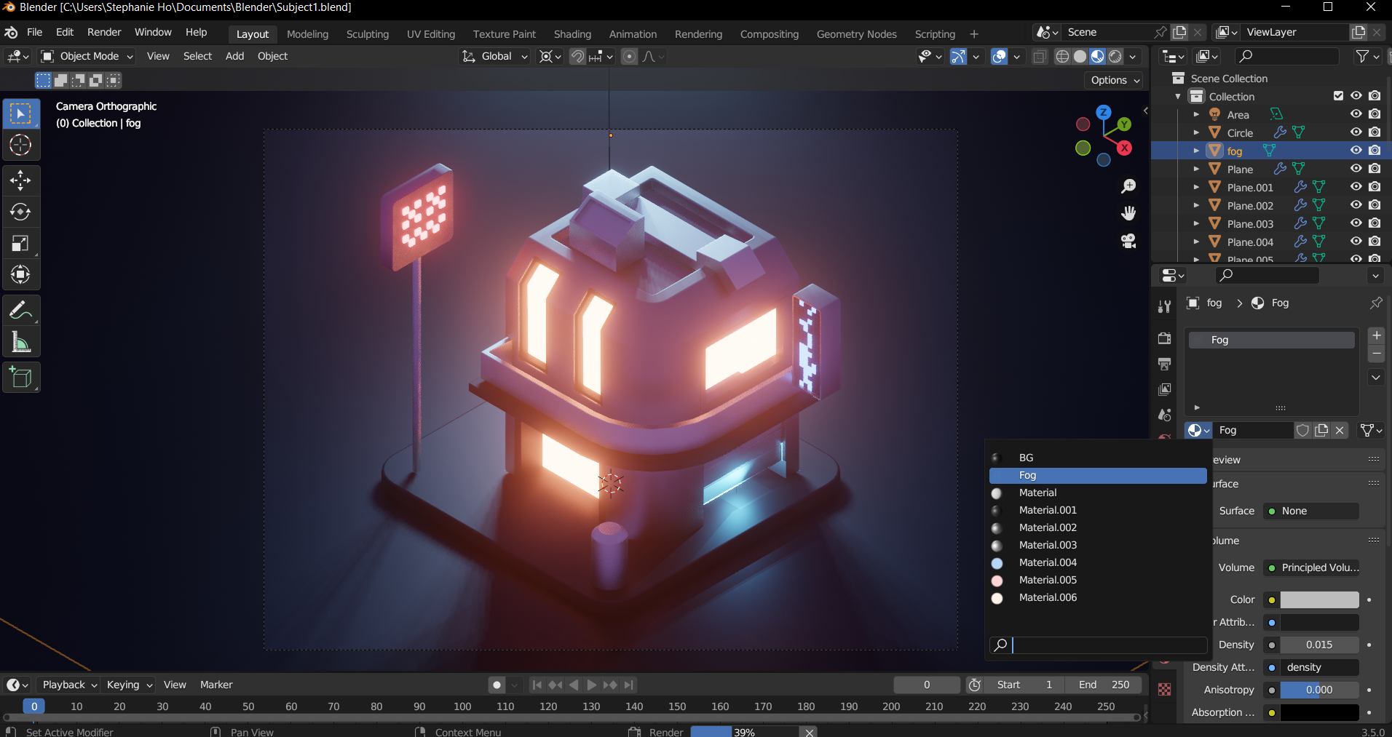Image resolution: width=1392 pixels, height=737 pixels.
Task: Click the new material duplicate icon
Action: click(1321, 430)
